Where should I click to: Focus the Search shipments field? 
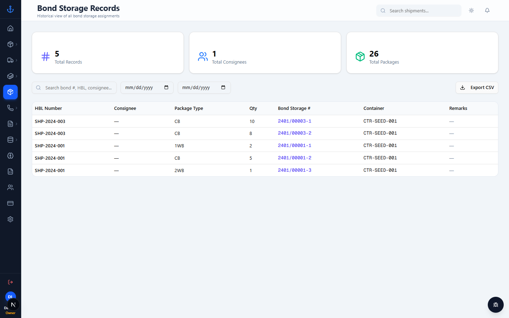click(419, 11)
